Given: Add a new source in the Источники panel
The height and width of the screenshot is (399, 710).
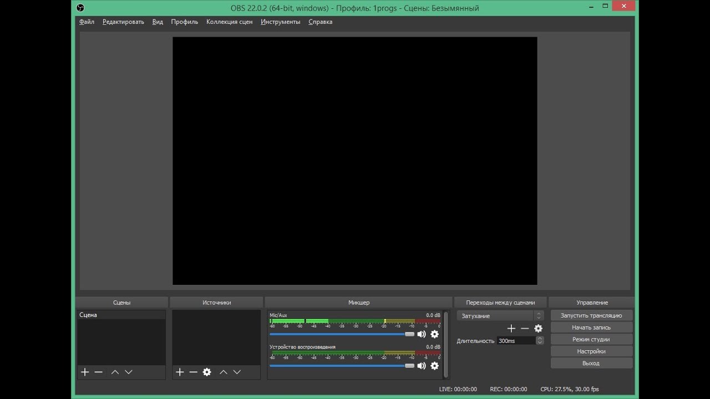Looking at the screenshot, I should coord(180,372).
